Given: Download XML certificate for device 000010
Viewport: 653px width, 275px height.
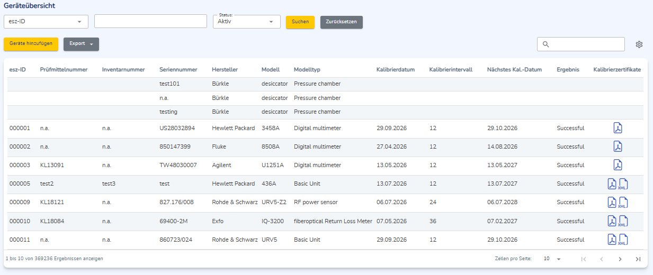Looking at the screenshot, I should pyautogui.click(x=623, y=221).
